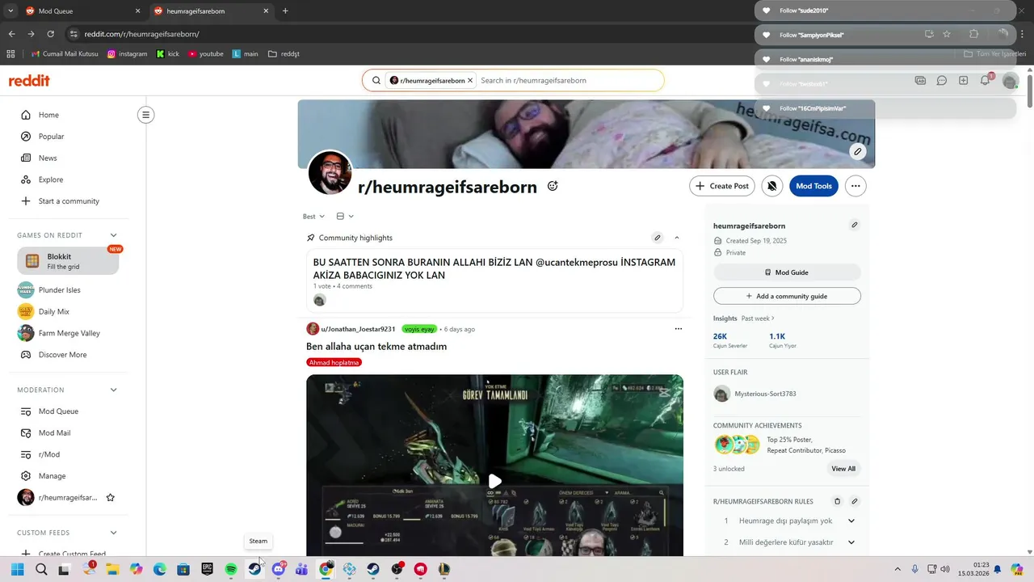Viewport: 1034px width, 582px height.
Task: Click the Reddit advertise icon
Action: pyautogui.click(x=920, y=81)
